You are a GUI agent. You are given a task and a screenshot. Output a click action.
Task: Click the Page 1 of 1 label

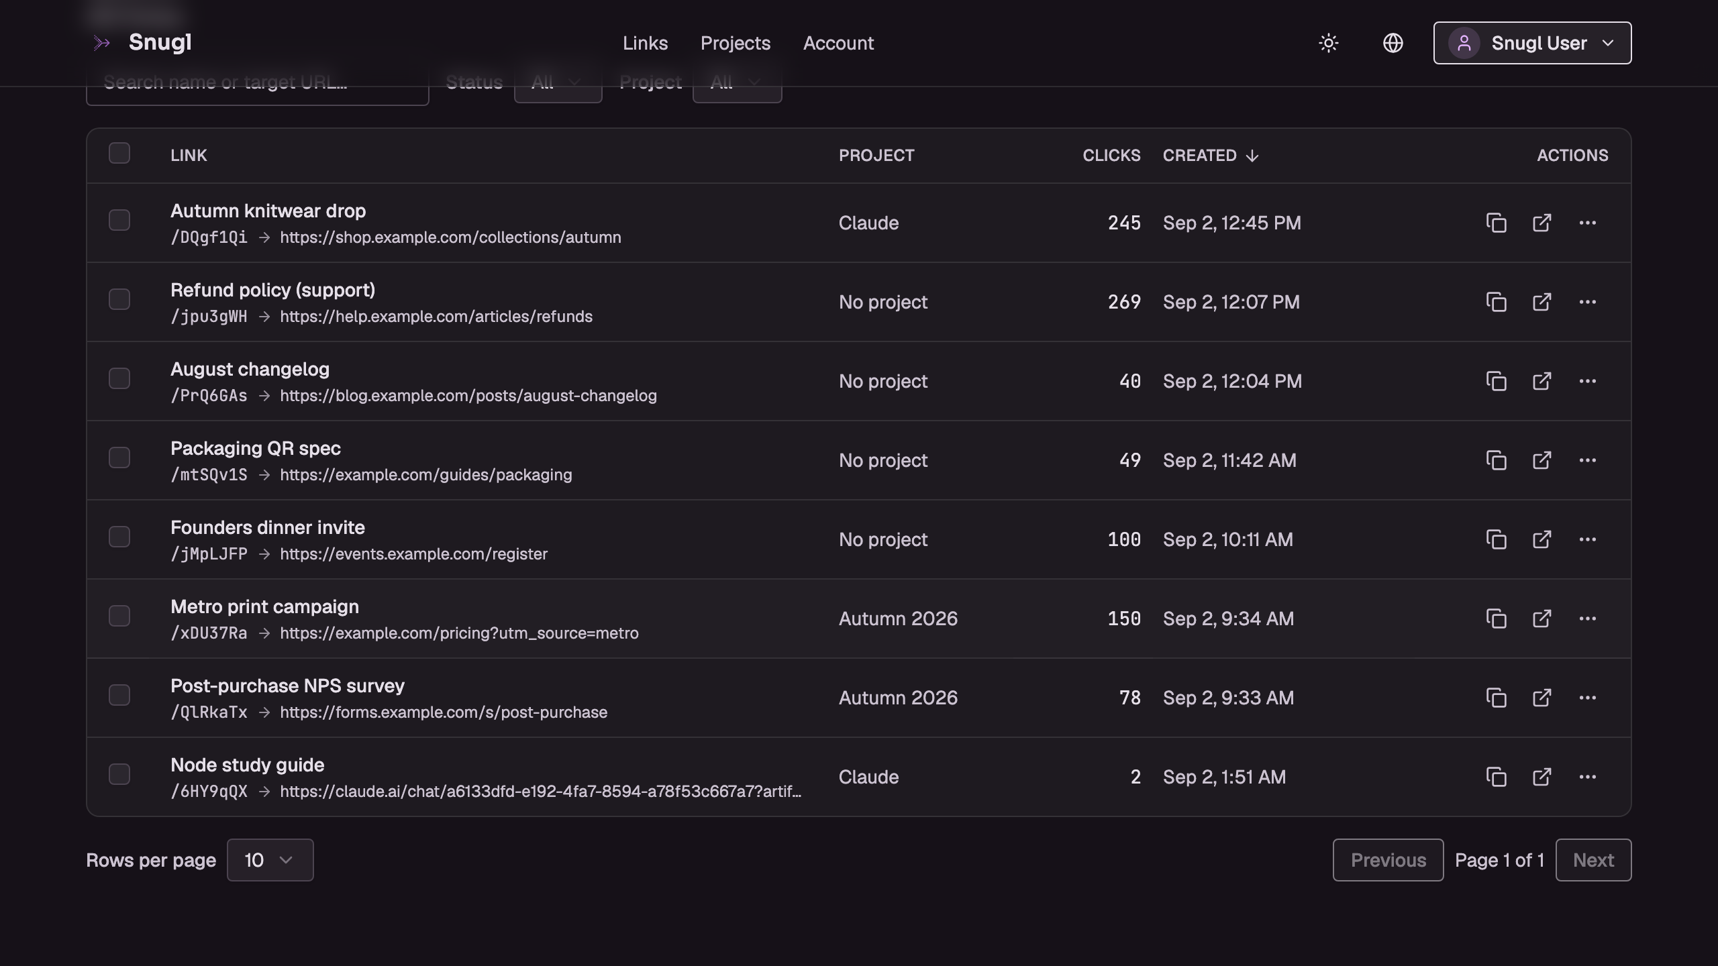coord(1499,860)
